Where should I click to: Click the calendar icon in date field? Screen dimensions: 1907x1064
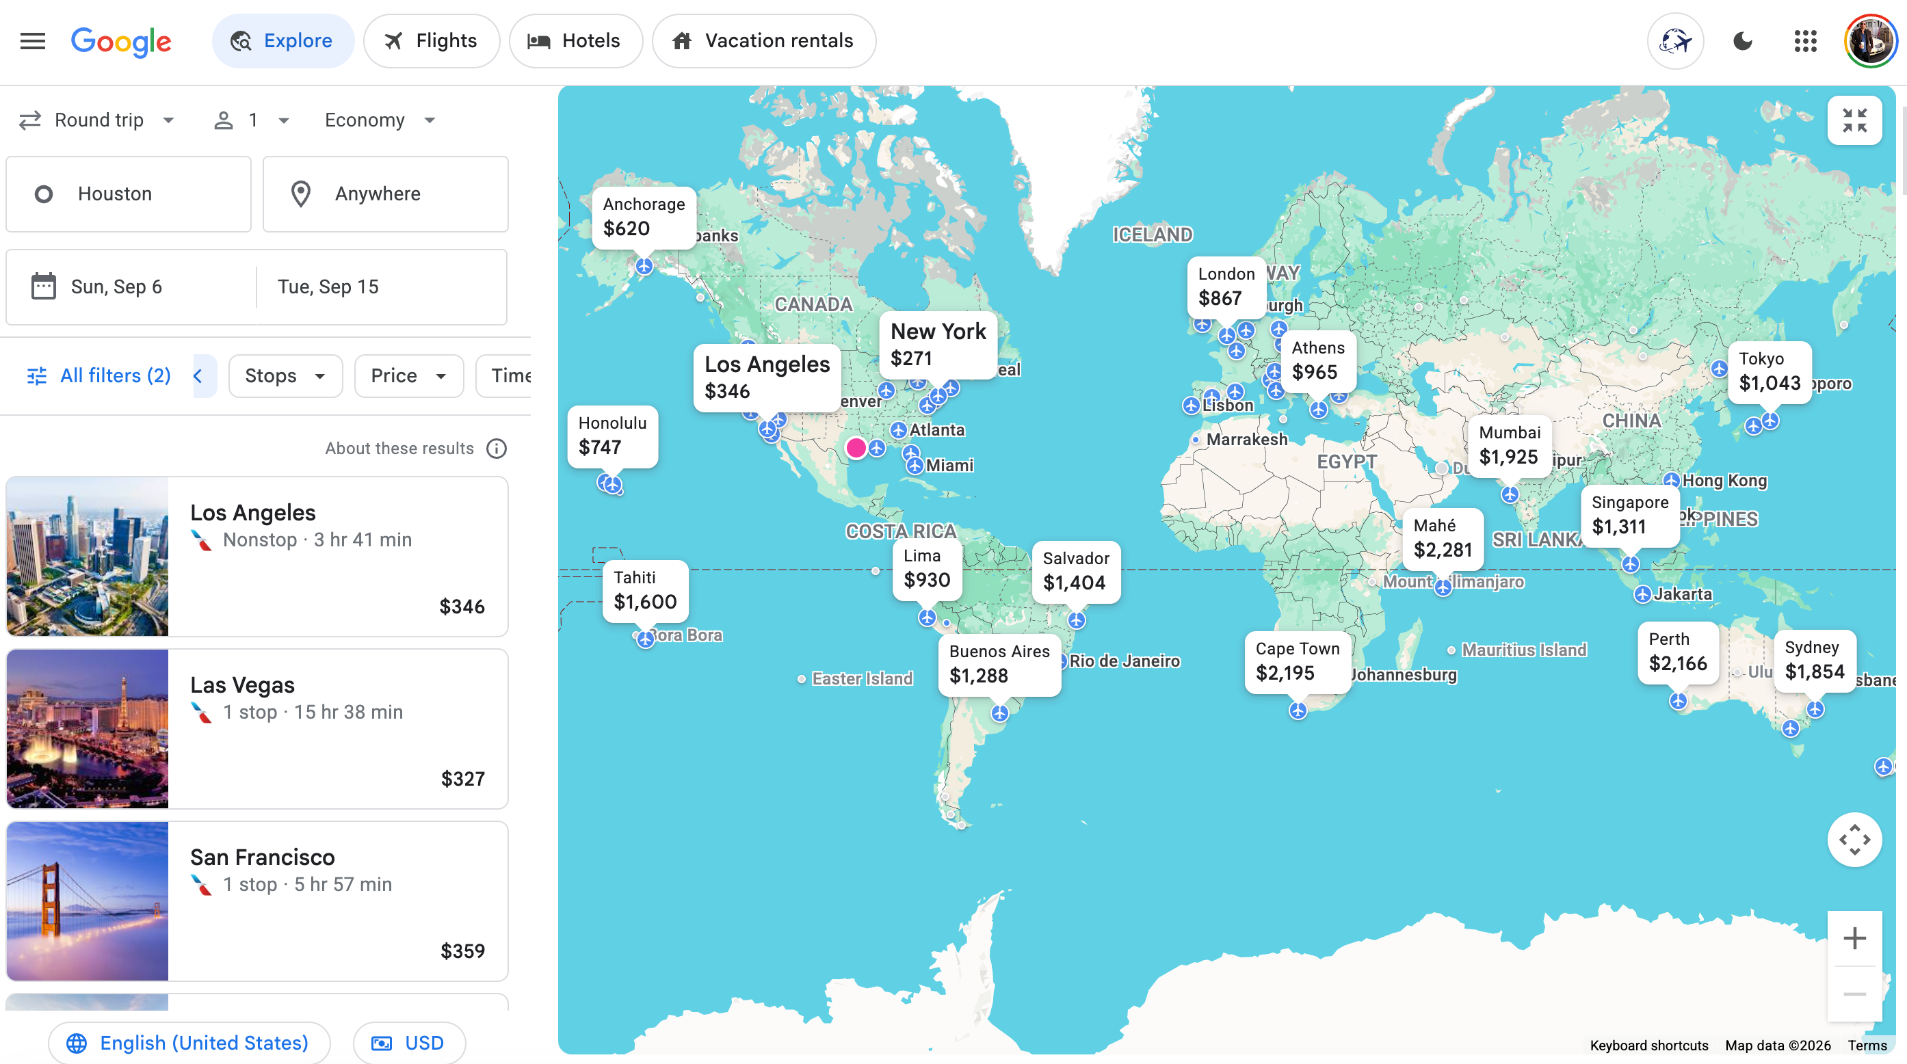44,287
